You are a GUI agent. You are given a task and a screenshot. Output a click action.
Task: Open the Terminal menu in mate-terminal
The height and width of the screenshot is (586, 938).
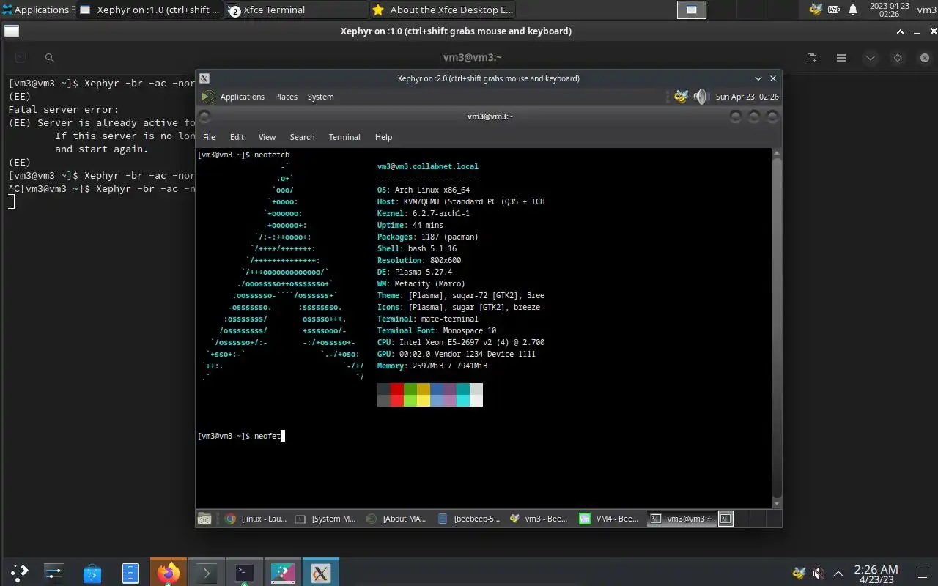[x=344, y=137]
